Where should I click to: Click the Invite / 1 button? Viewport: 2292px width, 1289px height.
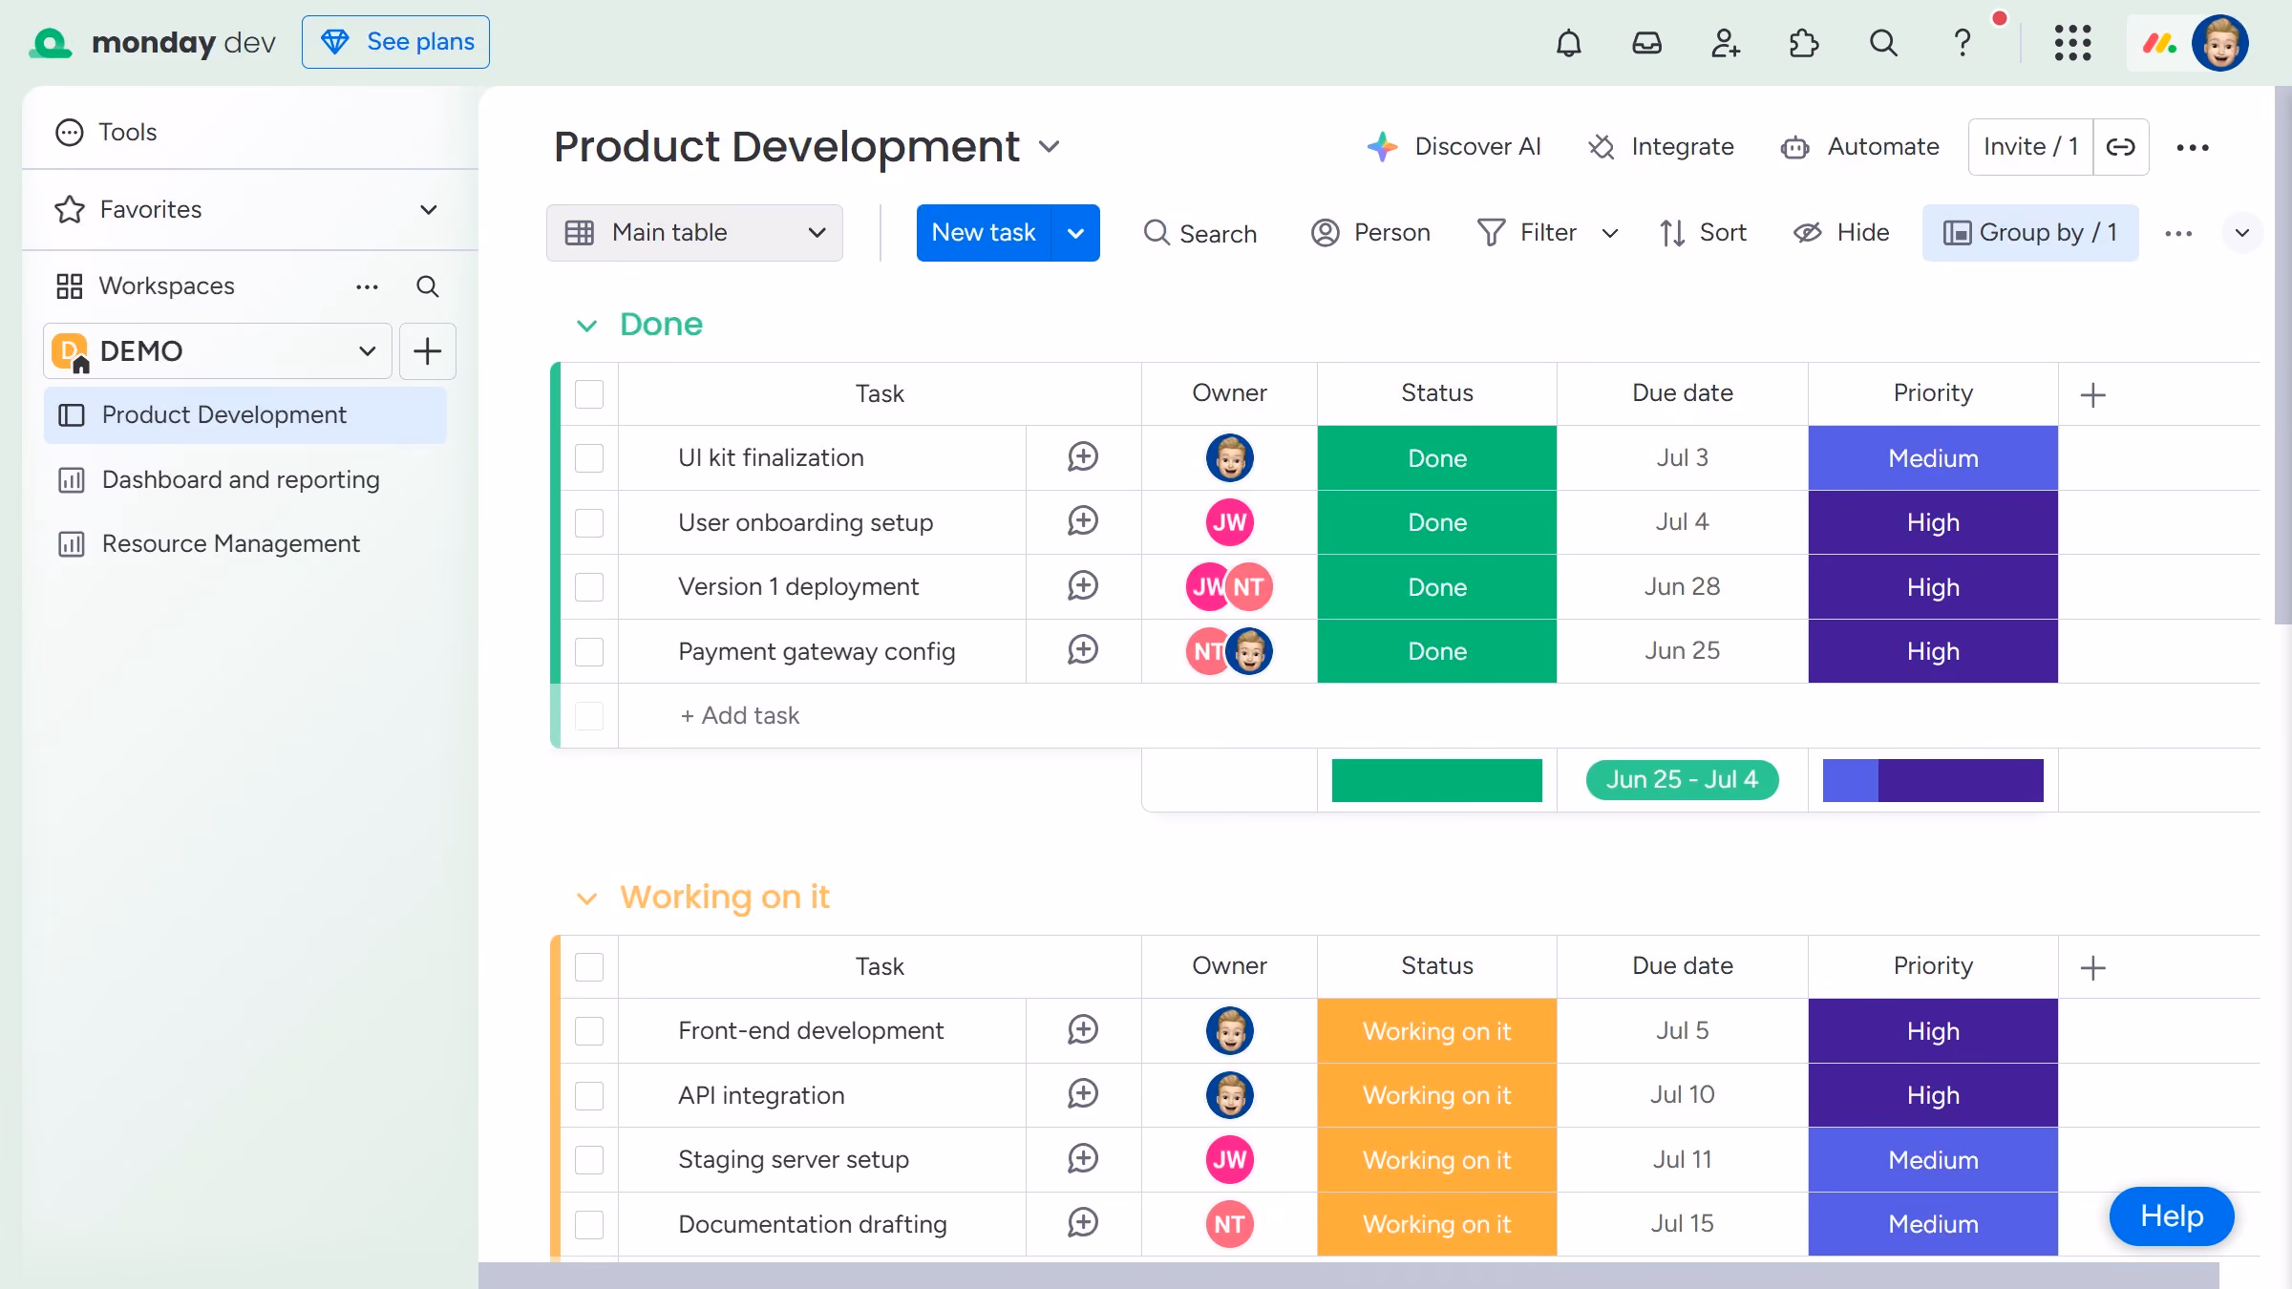(x=2030, y=147)
